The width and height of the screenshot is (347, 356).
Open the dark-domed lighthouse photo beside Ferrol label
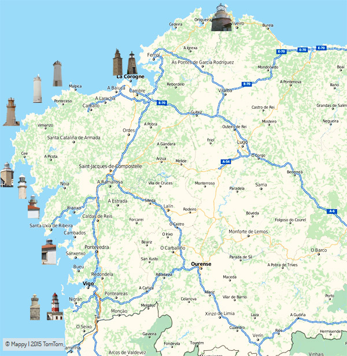tap(132, 63)
